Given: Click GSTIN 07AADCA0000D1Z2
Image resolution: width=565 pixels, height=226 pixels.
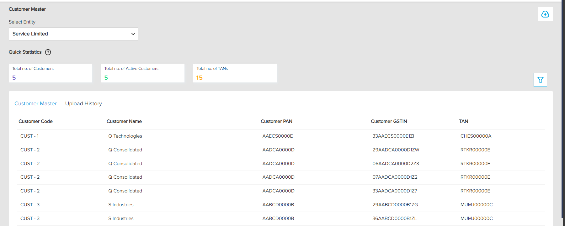Looking at the screenshot, I should 395,177.
